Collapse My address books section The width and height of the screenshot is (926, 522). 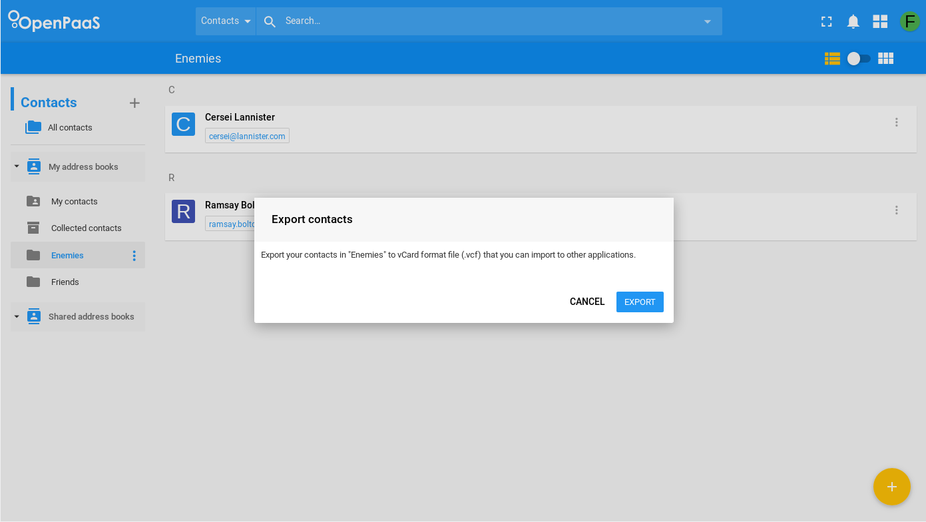click(x=17, y=166)
